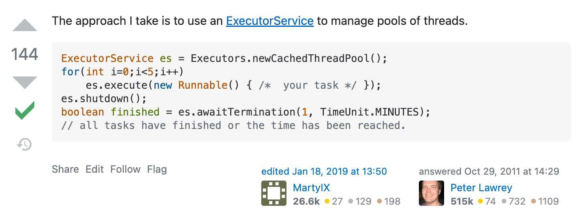Click Edit to modify the answer
Screen dimensions: 584x220
point(95,170)
